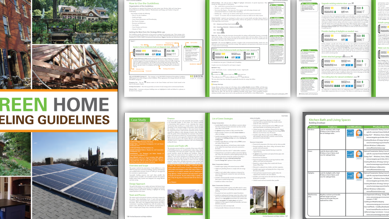Screen dimensions: 389x219
Task: Open the 'Case Study' orange header
Action: 138,120
